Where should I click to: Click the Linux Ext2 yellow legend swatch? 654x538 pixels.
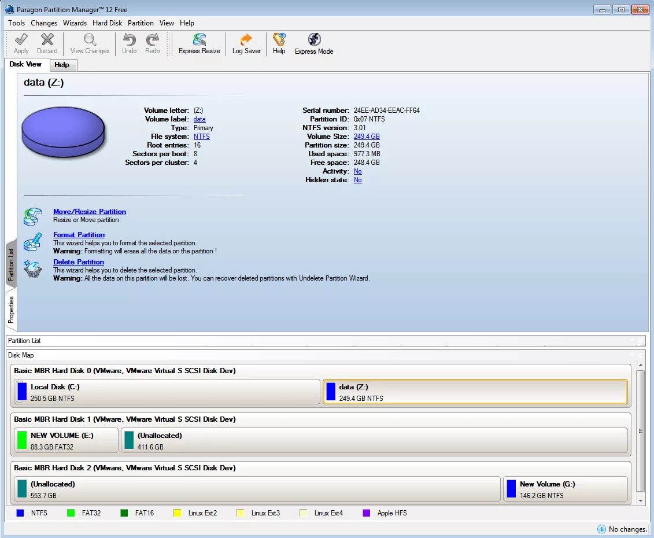(x=178, y=513)
